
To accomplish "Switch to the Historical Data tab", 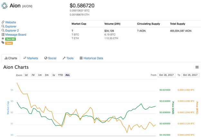I will [x=91, y=58].
